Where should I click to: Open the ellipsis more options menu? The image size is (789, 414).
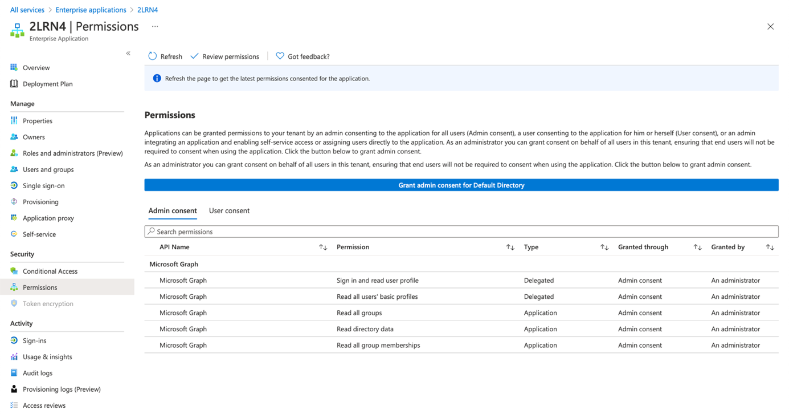click(155, 26)
